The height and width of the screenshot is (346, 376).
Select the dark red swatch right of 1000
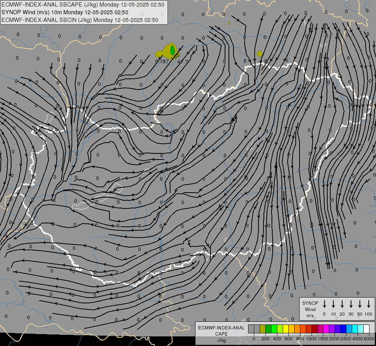click(x=315, y=329)
